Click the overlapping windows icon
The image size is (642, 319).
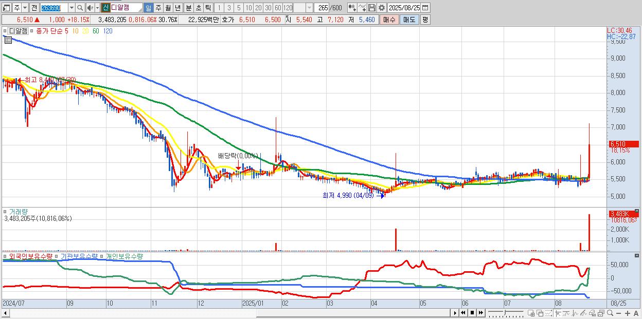[540, 313]
